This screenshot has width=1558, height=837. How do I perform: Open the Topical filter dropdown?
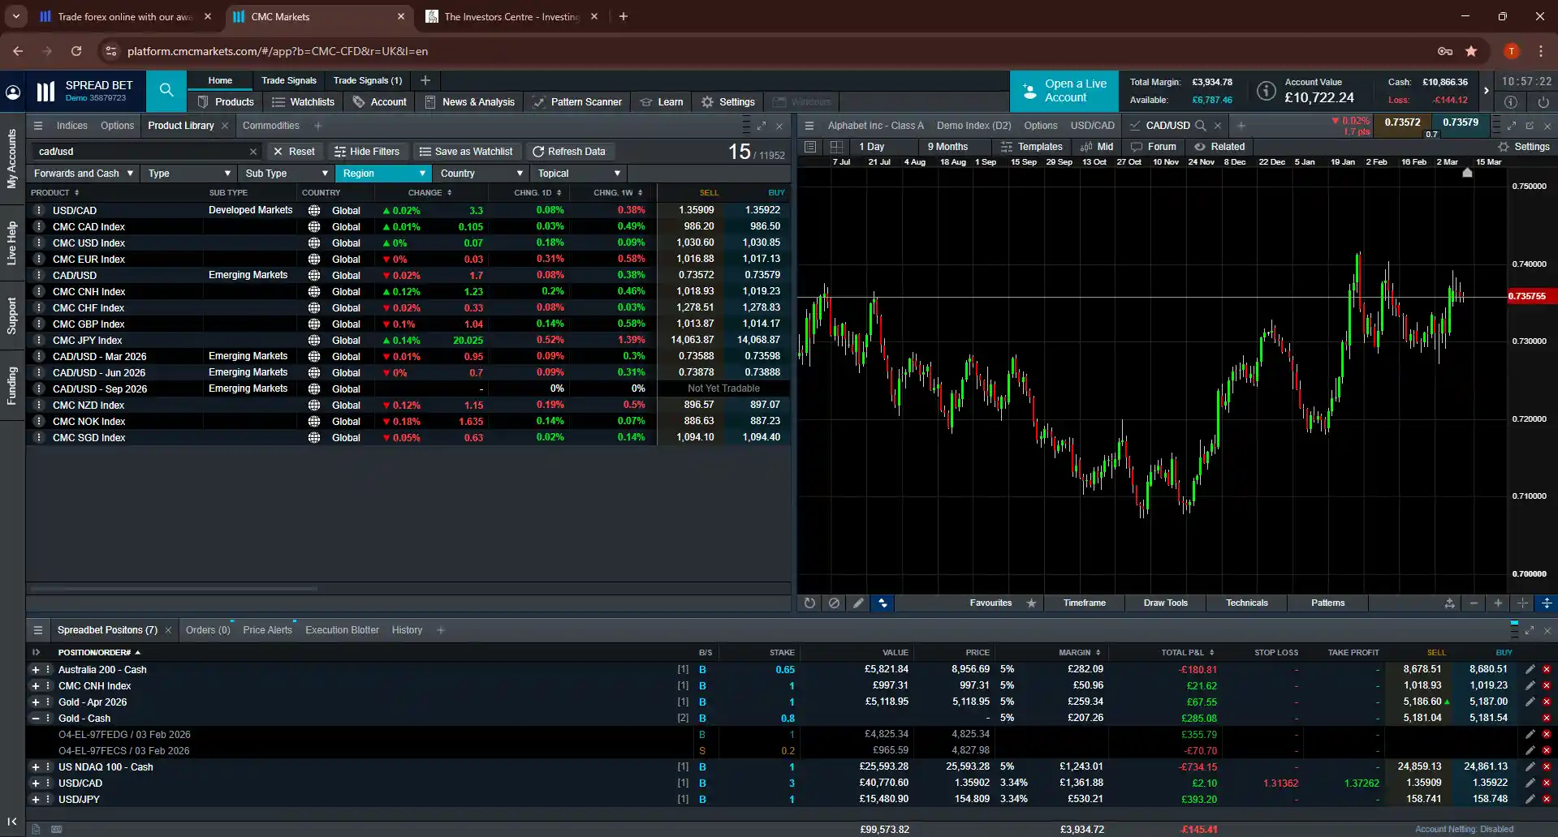[578, 174]
